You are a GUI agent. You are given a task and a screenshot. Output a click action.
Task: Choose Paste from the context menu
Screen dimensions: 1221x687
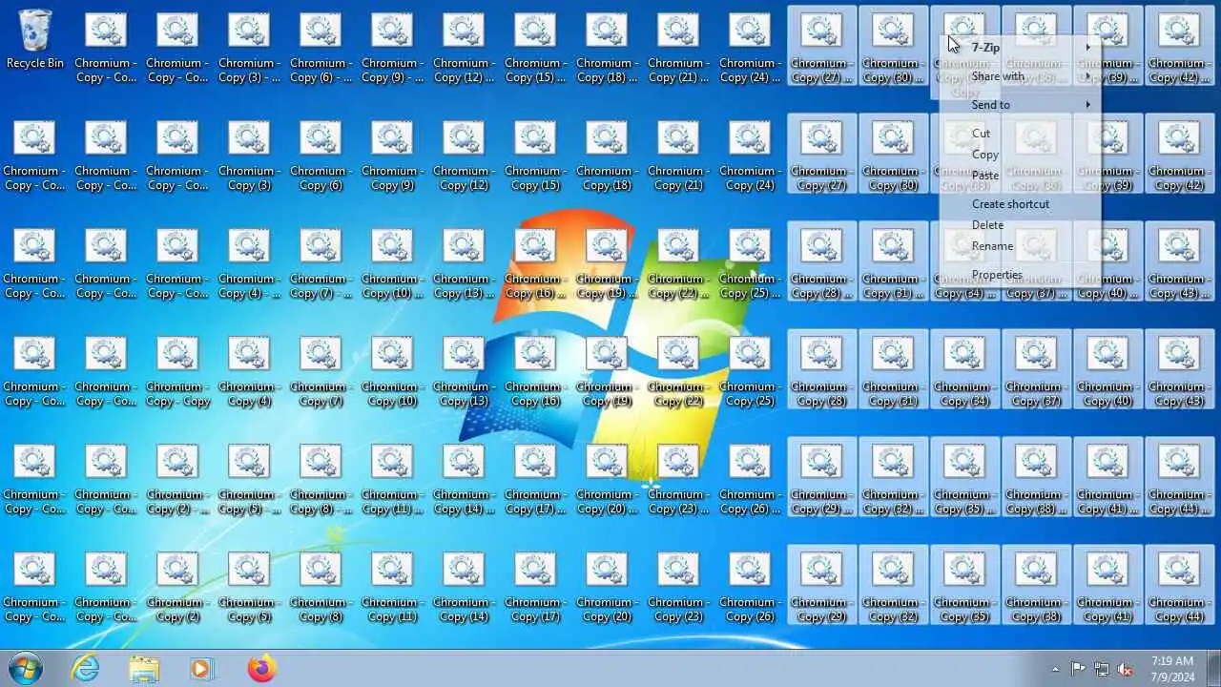coord(1020,176)
